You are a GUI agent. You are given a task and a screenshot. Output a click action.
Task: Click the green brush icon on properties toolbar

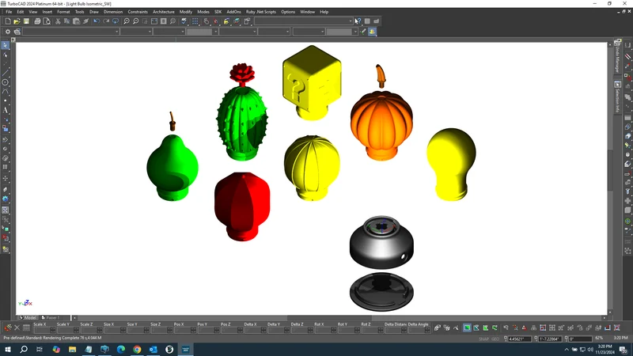point(363,32)
